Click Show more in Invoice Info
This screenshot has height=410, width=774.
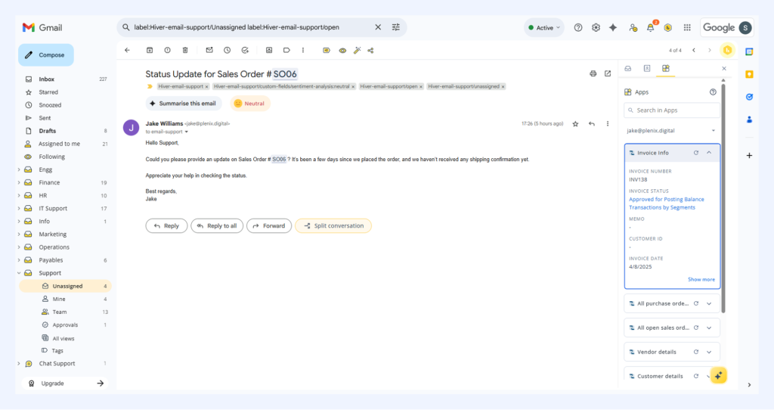(701, 280)
